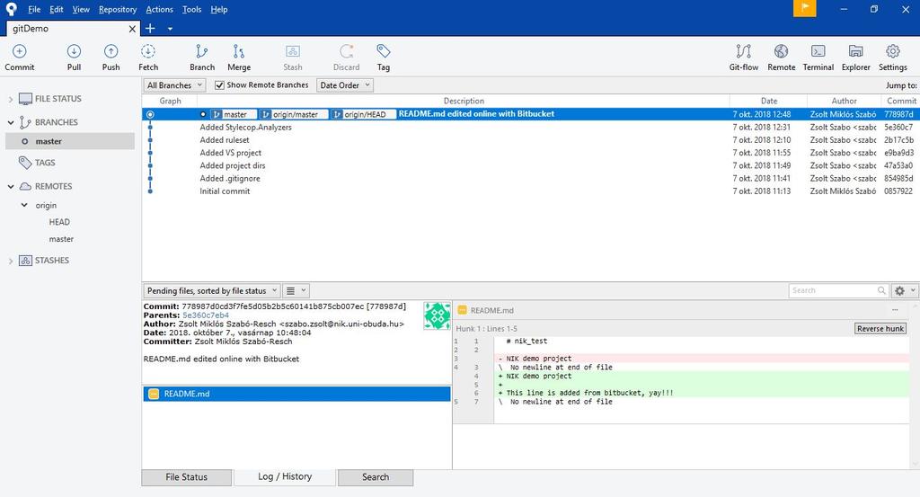Click the author avatar image
This screenshot has width=920, height=497.
click(x=438, y=315)
